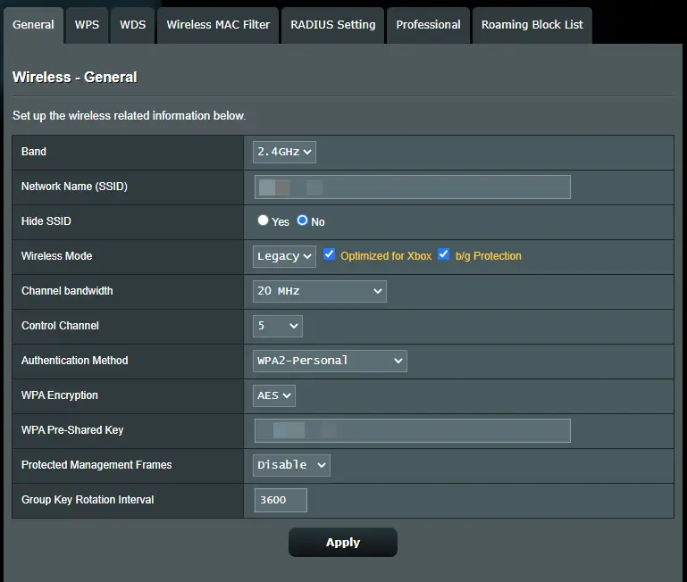Expand the Wireless Mode dropdown
687x582 pixels.
284,256
